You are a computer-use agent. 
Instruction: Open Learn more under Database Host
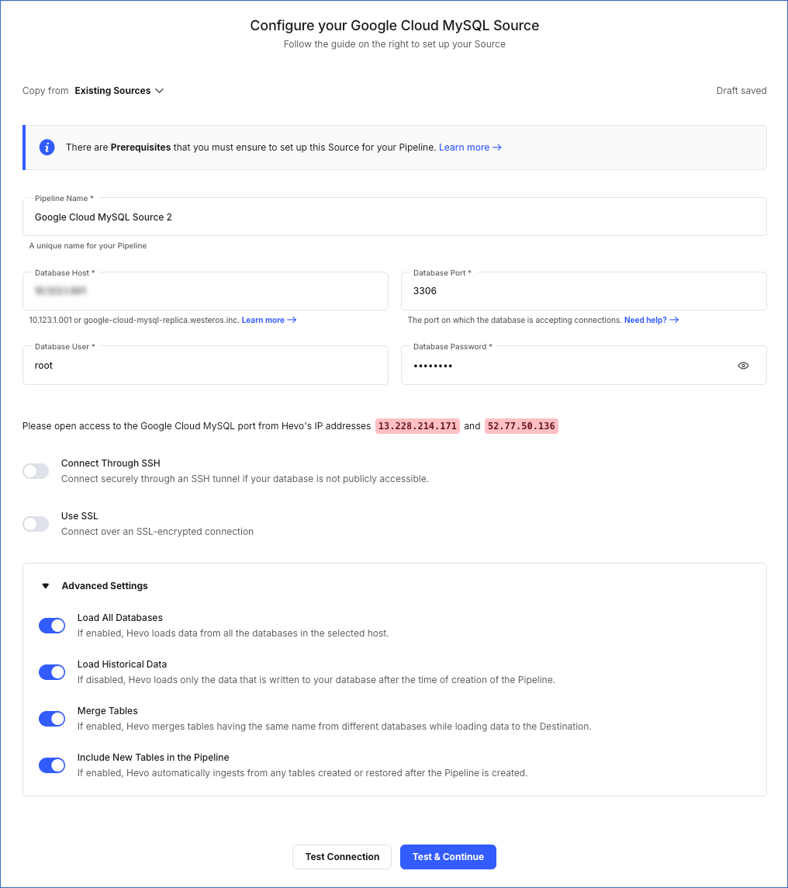264,319
